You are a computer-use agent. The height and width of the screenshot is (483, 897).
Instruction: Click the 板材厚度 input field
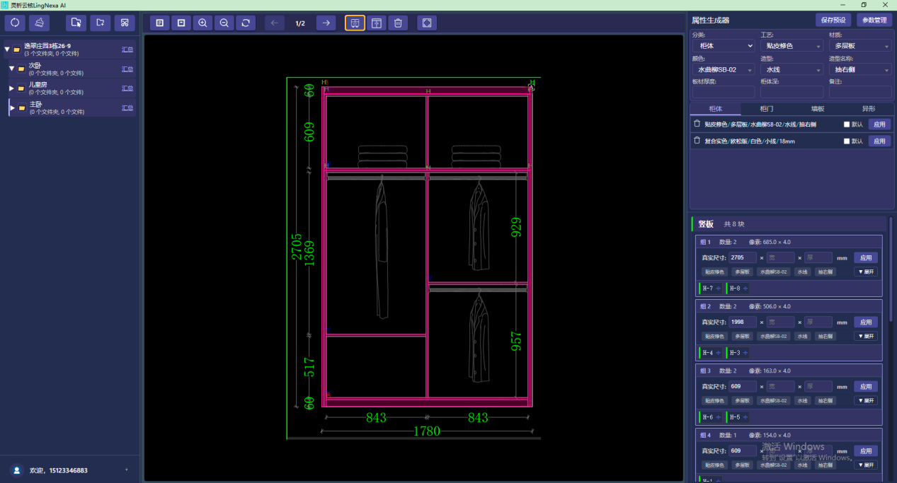724,92
